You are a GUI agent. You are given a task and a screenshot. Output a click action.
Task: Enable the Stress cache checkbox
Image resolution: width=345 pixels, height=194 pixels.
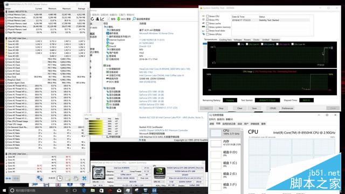(x=207, y=23)
